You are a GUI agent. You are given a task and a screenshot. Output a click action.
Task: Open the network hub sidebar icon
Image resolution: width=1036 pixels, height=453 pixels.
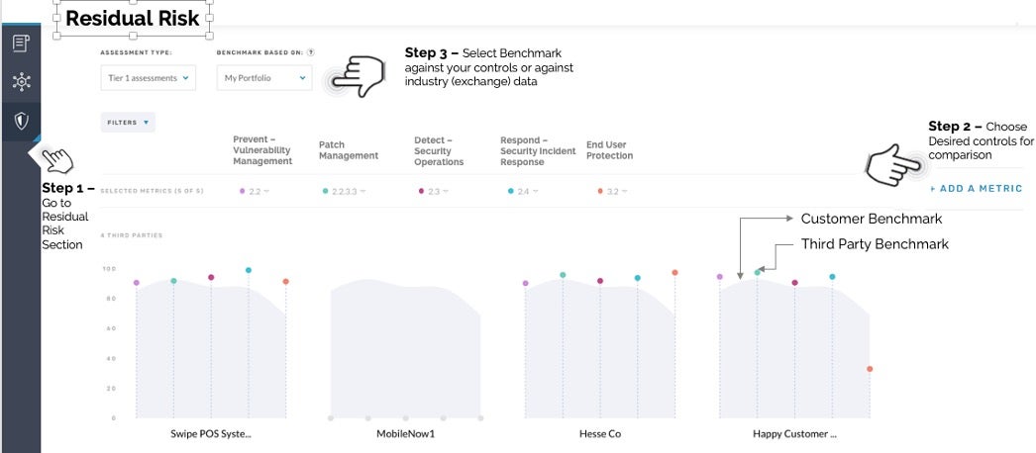pyautogui.click(x=21, y=82)
